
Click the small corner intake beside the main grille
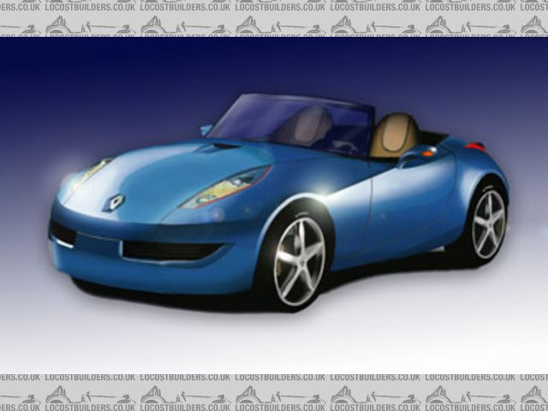(x=63, y=233)
